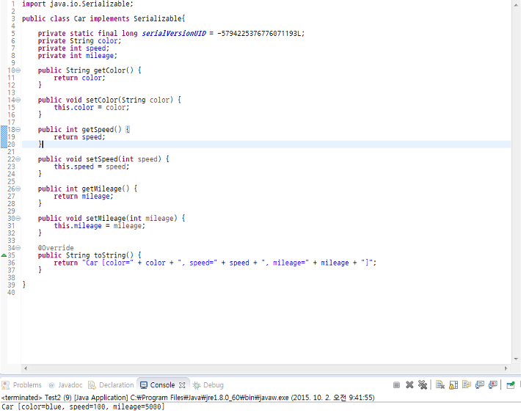Click the Terminate square icon in the Console toolbar

[x=396, y=384]
